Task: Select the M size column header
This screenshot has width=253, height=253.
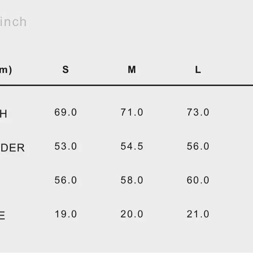Action: [x=132, y=69]
